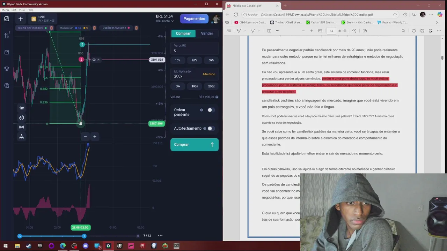This screenshot has height=251, width=447.
Task: Choose the 50x multiplier
Action: click(178, 86)
